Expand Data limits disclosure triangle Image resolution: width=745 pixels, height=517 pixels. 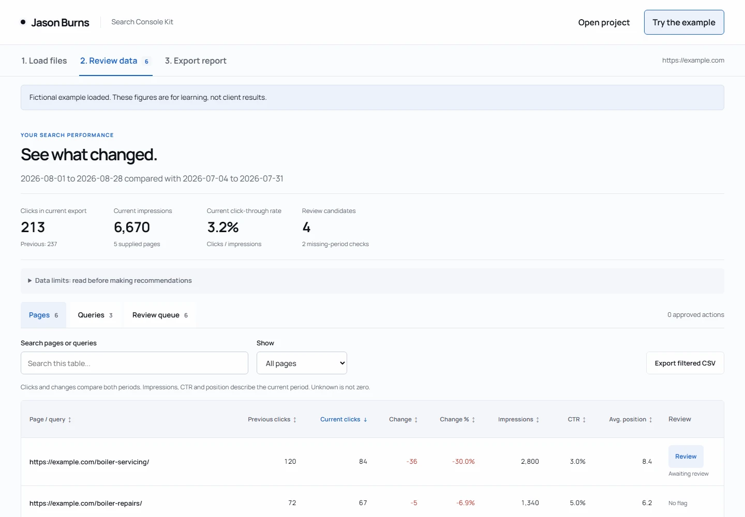(29, 281)
